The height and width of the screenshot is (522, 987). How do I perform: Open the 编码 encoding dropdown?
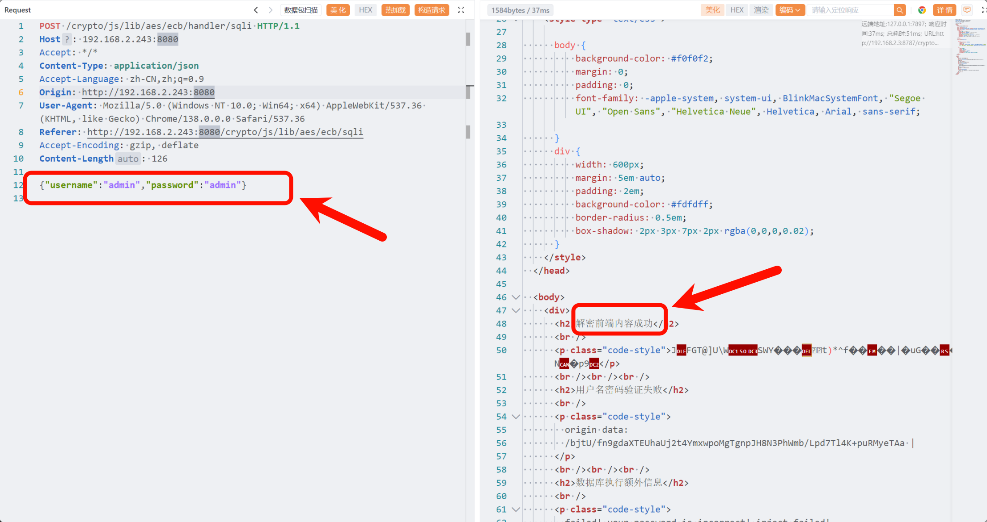pyautogui.click(x=790, y=10)
